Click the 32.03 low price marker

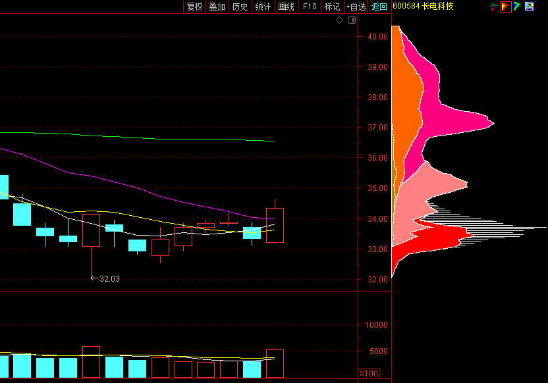point(109,279)
